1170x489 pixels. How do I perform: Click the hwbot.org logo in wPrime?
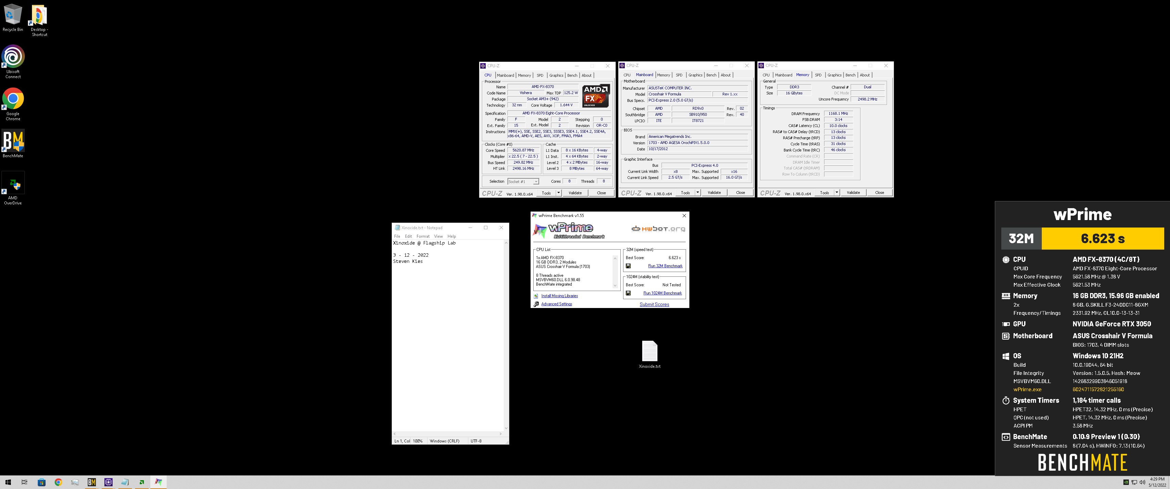(x=658, y=229)
